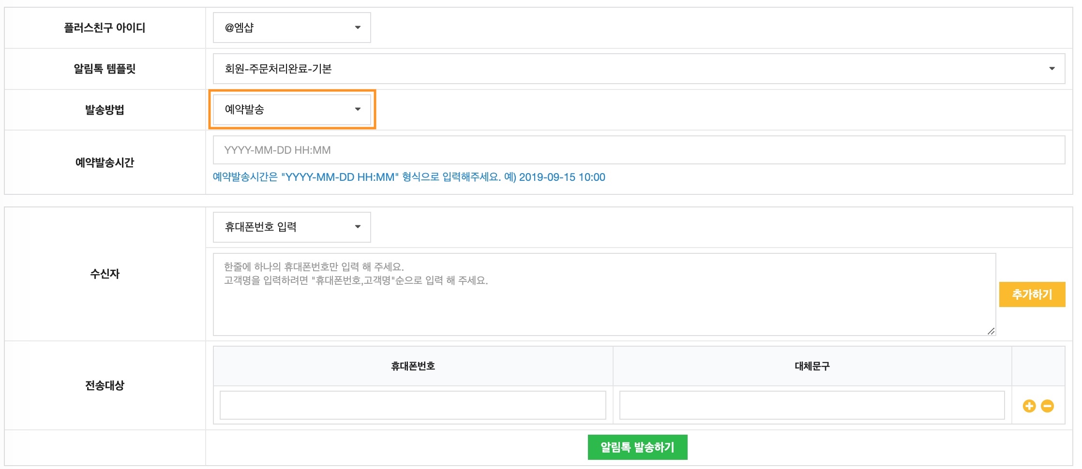Click the minus icon to remove the recipient row
Viewport: 1082px width, 469px height.
click(1047, 406)
